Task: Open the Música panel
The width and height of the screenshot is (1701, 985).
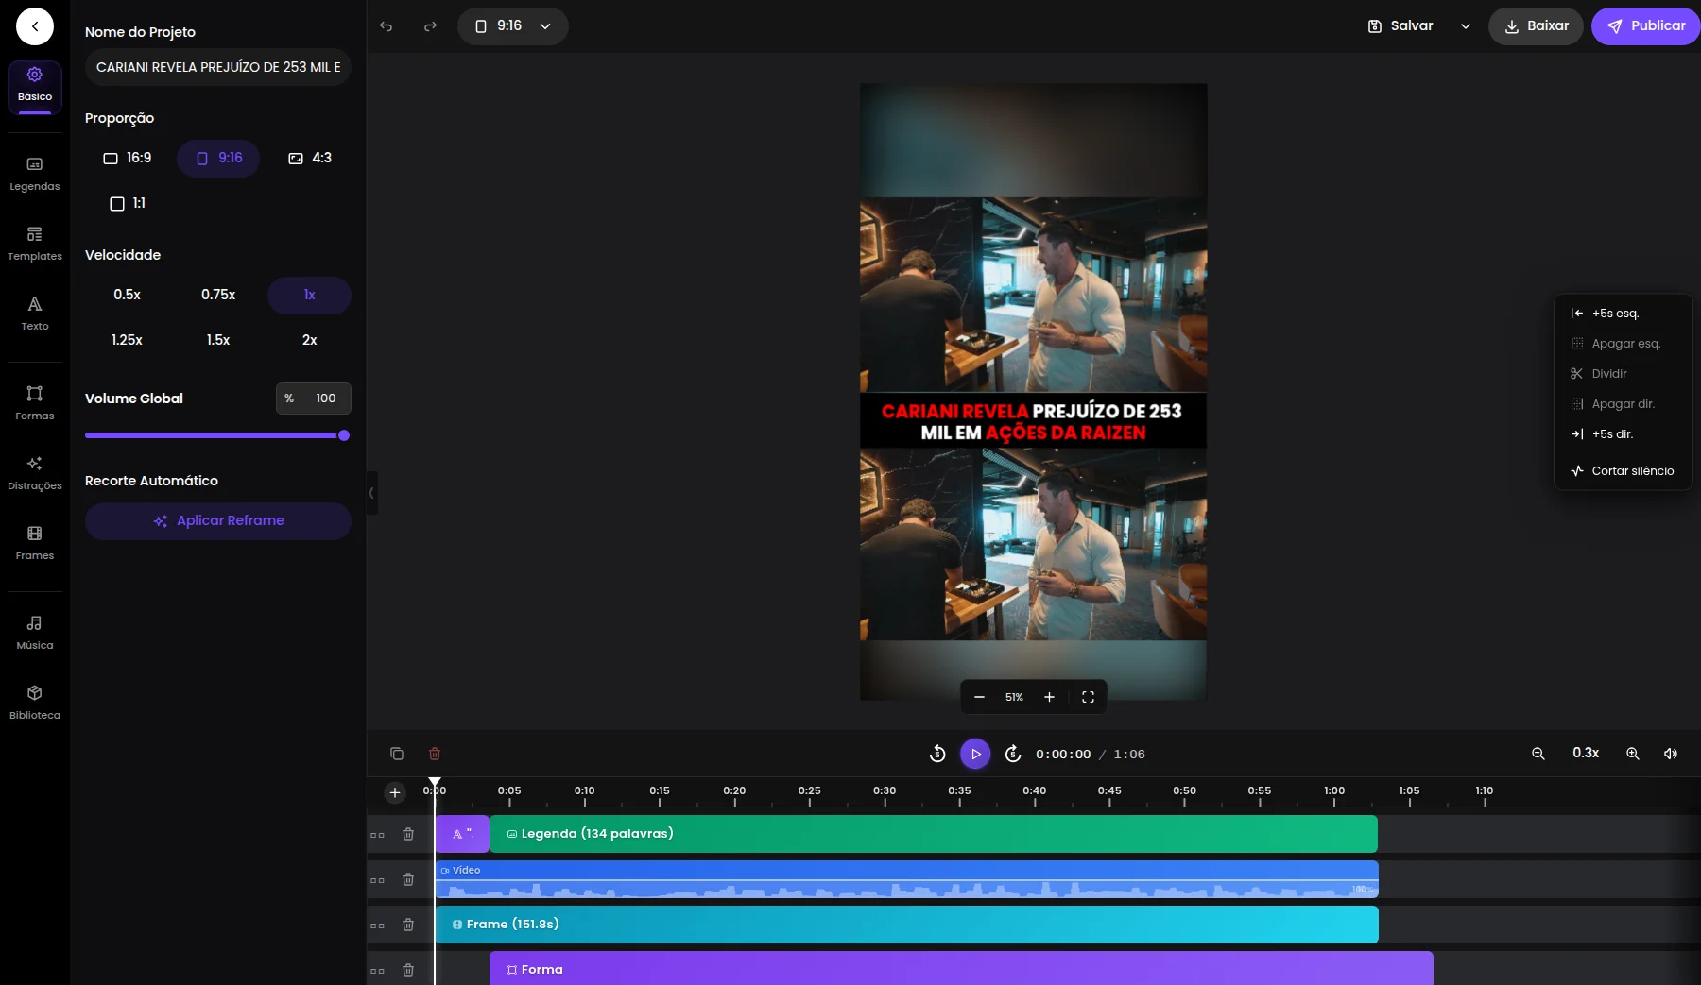Action: [34, 631]
